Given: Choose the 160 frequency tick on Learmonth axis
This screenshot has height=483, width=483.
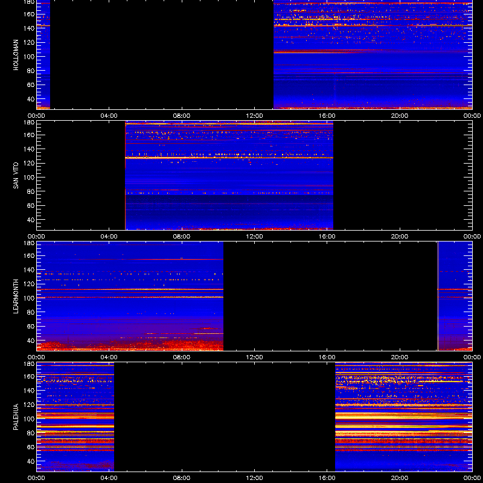Looking at the screenshot, I should tap(30, 255).
